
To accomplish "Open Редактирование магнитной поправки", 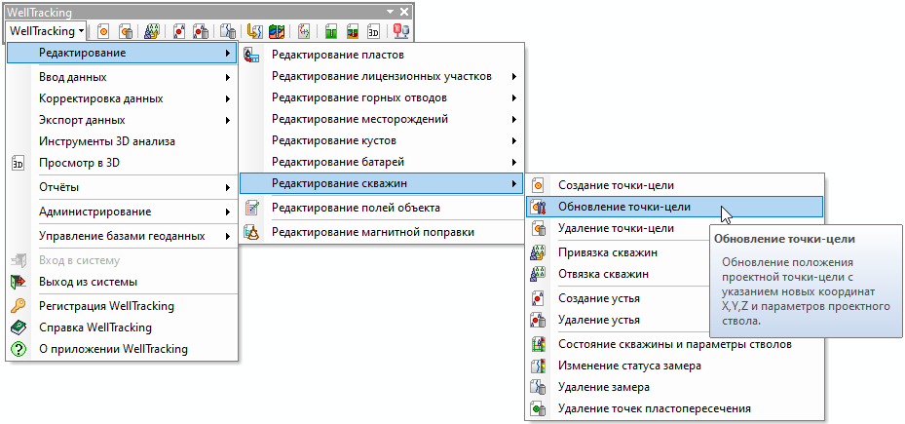I will coord(372,232).
